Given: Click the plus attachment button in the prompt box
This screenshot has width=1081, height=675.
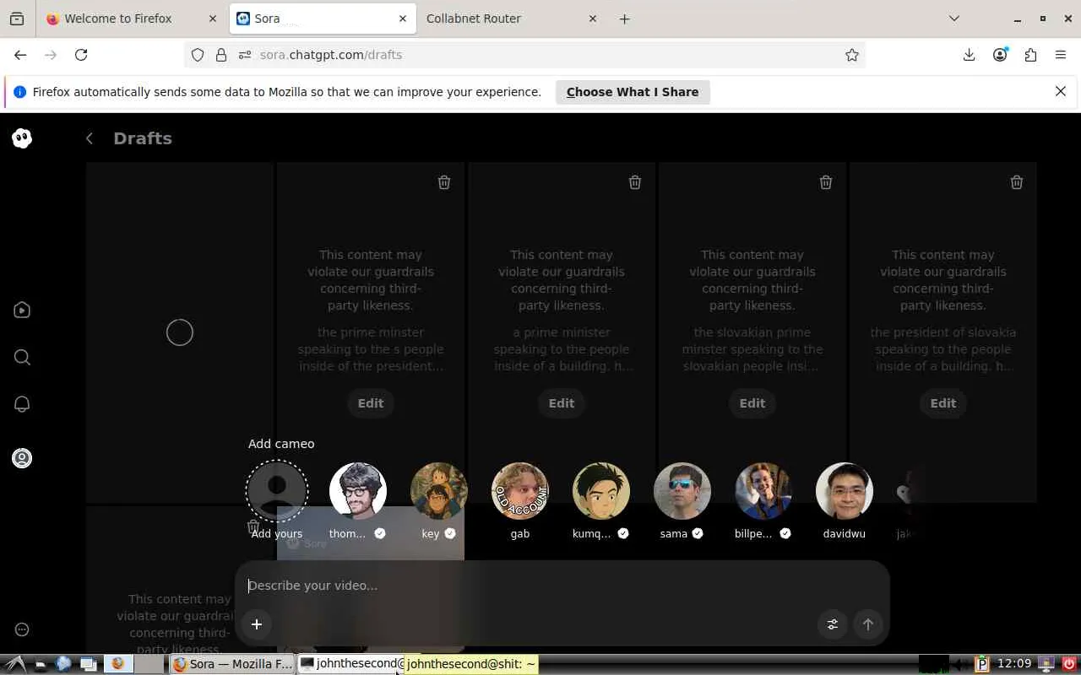Looking at the screenshot, I should 257,624.
